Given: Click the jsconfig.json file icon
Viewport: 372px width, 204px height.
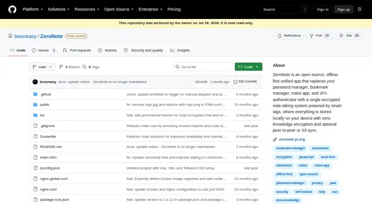Looking at the screenshot, I should tap(35, 168).
